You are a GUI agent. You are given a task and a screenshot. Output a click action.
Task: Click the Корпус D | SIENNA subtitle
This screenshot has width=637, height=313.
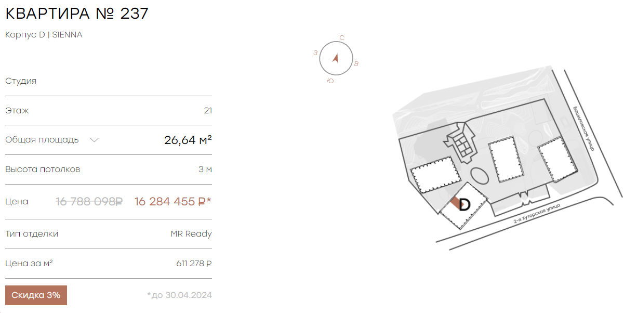(44, 35)
